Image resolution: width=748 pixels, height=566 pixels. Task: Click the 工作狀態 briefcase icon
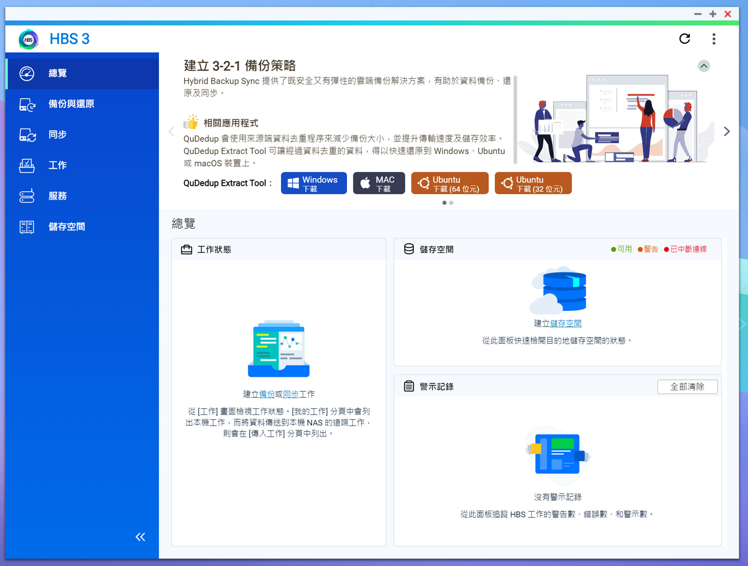point(186,249)
